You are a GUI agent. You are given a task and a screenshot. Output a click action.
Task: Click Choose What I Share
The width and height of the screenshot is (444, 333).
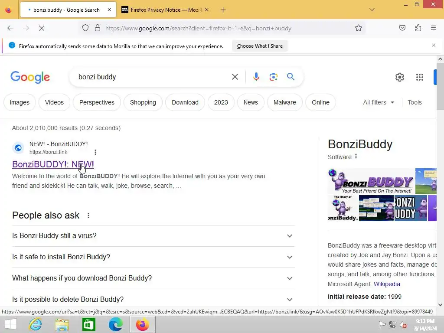point(260,46)
